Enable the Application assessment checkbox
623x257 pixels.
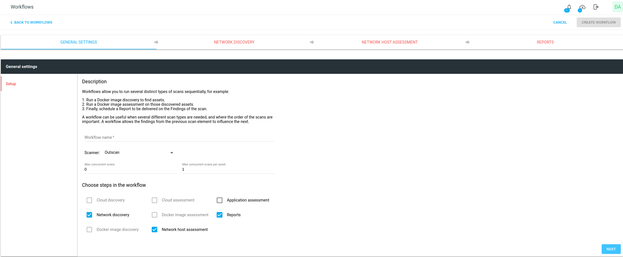[219, 200]
